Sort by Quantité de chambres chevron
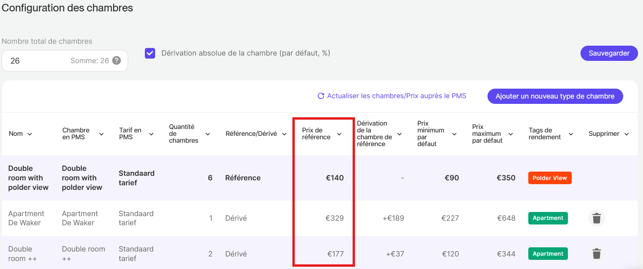This screenshot has height=269, width=643. coord(208,134)
